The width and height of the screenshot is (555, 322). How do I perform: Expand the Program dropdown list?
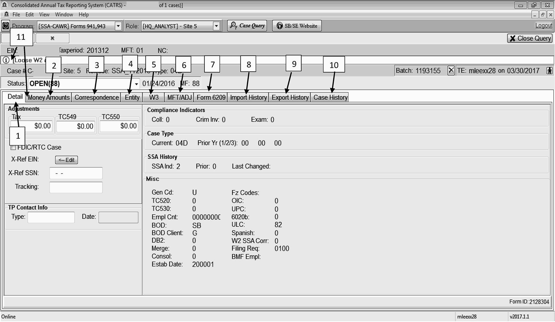[118, 26]
